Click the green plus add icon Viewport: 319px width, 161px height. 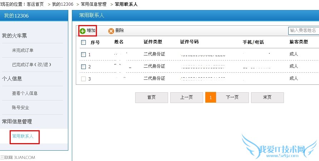82,31
